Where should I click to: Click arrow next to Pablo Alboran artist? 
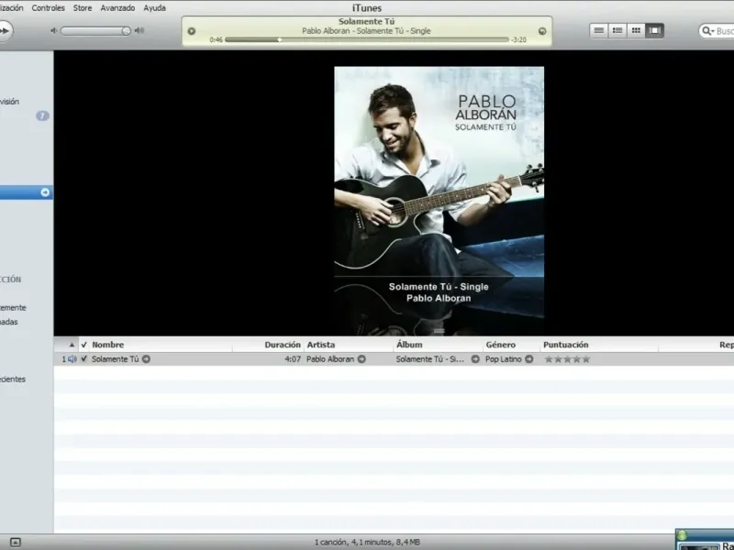tap(361, 359)
